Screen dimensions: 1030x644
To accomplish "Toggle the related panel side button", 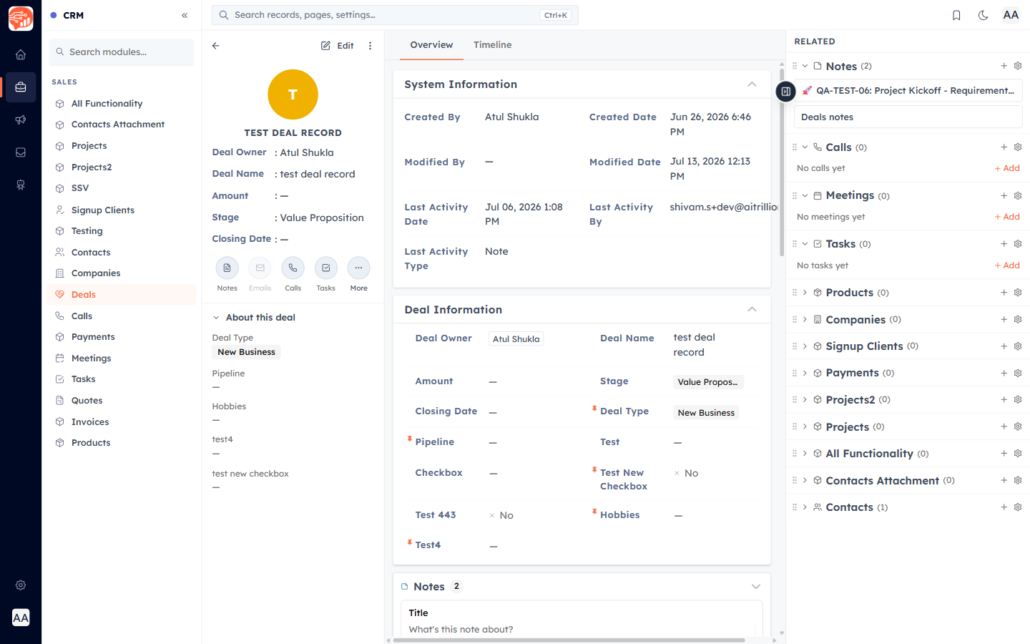I will 785,92.
